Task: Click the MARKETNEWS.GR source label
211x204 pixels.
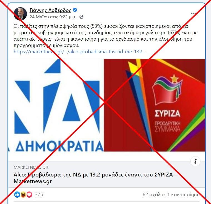Action: point(31,167)
